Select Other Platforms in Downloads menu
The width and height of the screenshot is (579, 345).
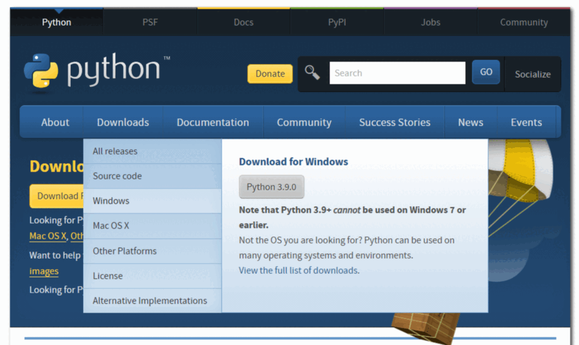click(153, 251)
